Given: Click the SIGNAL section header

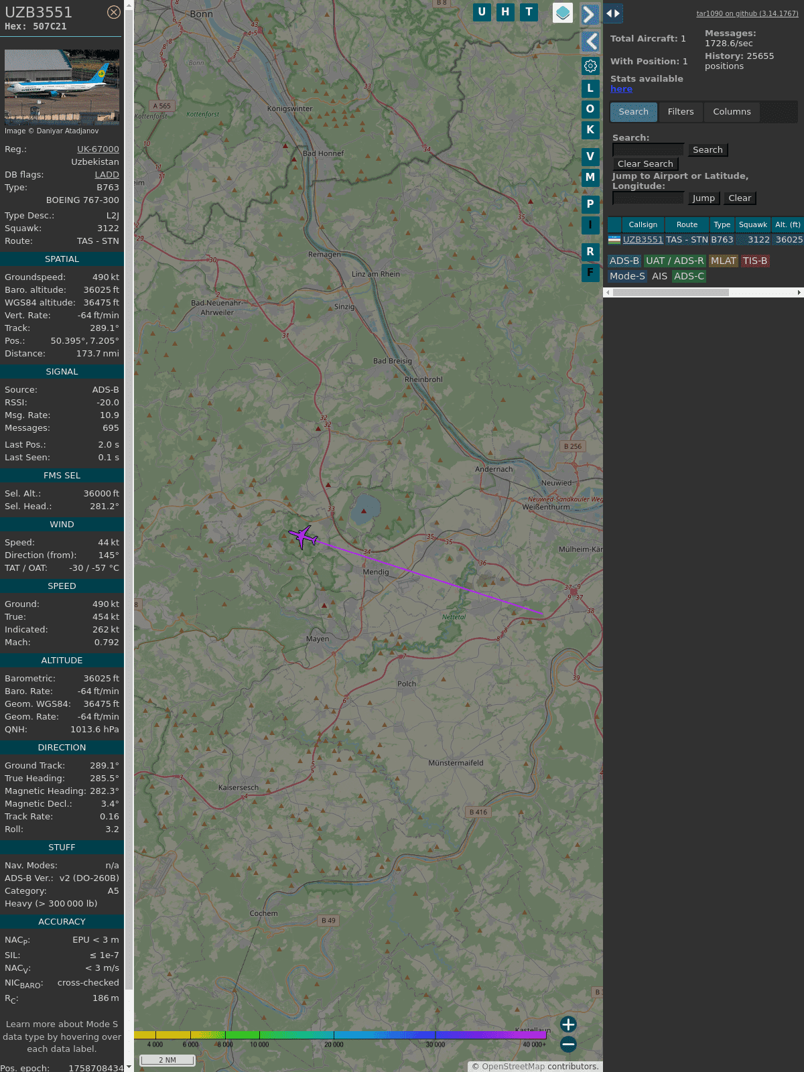Looking at the screenshot, I should [x=62, y=372].
